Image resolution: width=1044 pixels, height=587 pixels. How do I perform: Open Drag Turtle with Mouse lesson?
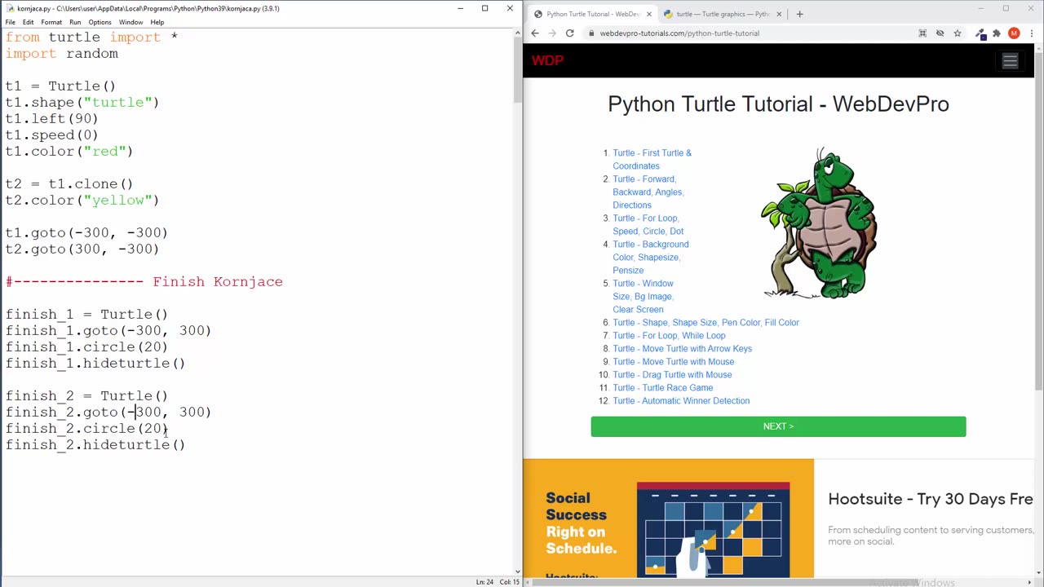pos(672,374)
